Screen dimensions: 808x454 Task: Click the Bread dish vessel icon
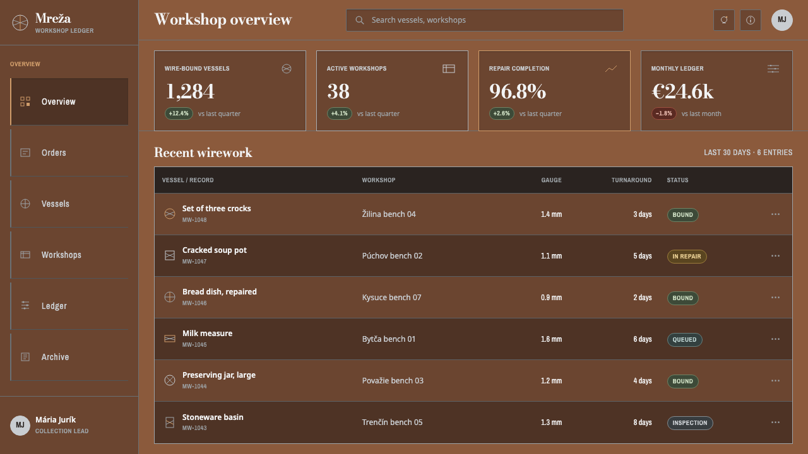tap(170, 298)
